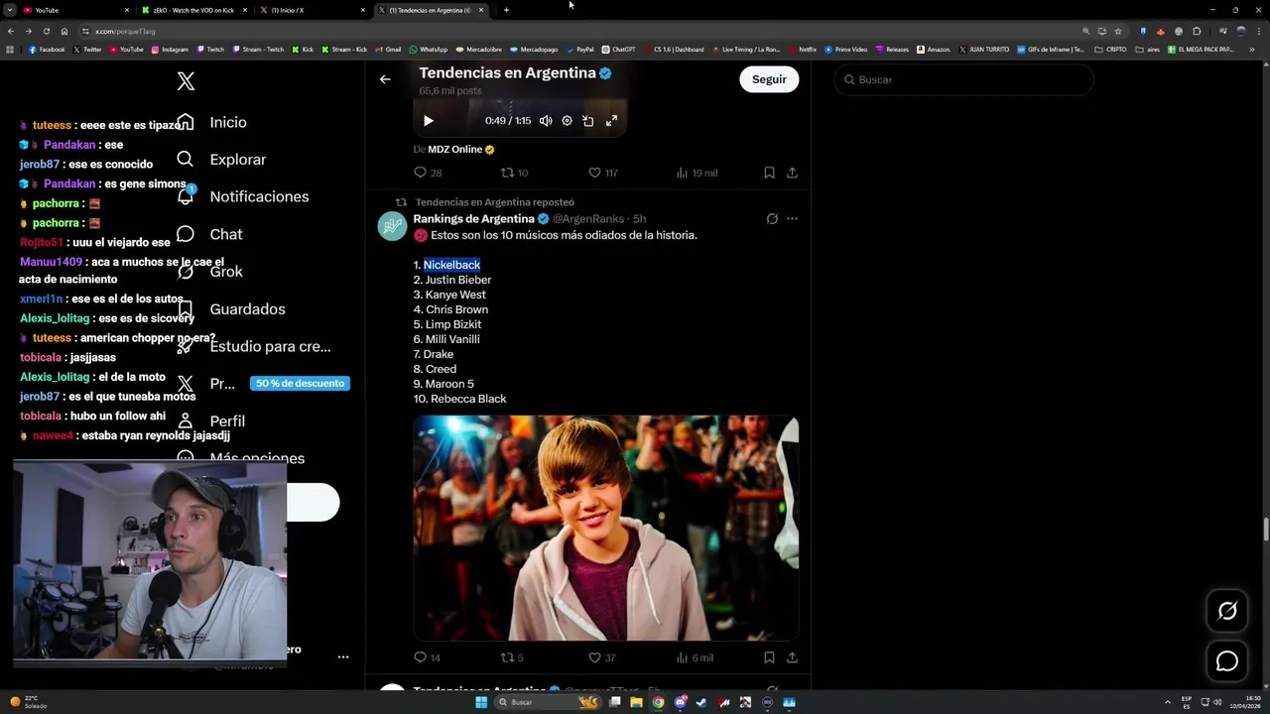The width and height of the screenshot is (1270, 714).
Task: Open the floating Grok button
Action: pos(1227,611)
